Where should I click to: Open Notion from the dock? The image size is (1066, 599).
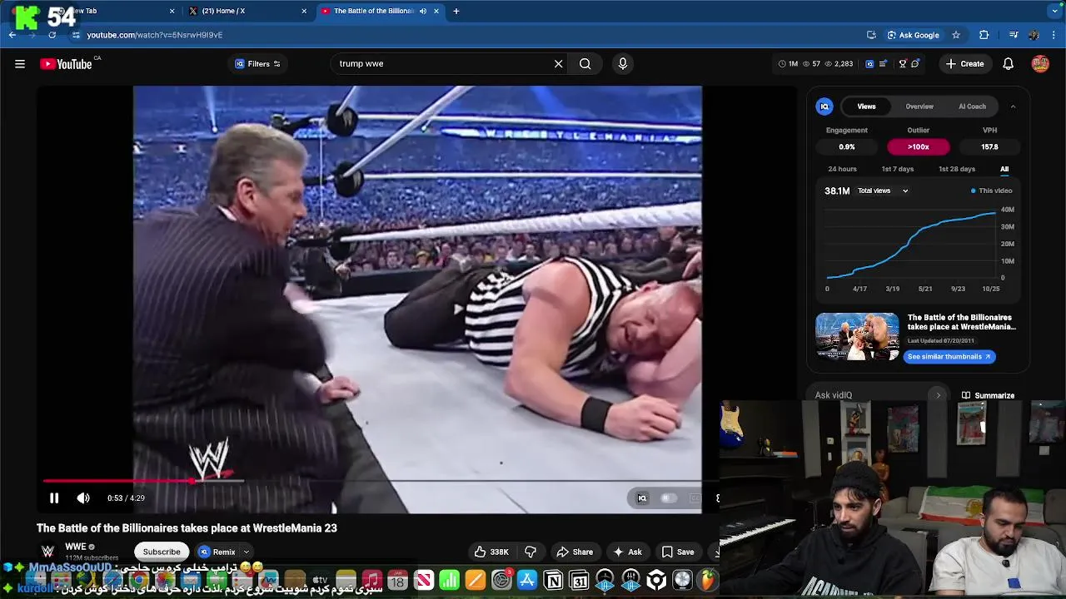(x=553, y=580)
